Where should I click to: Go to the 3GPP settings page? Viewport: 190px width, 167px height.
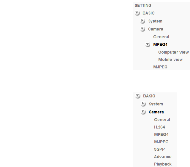coord(159,149)
